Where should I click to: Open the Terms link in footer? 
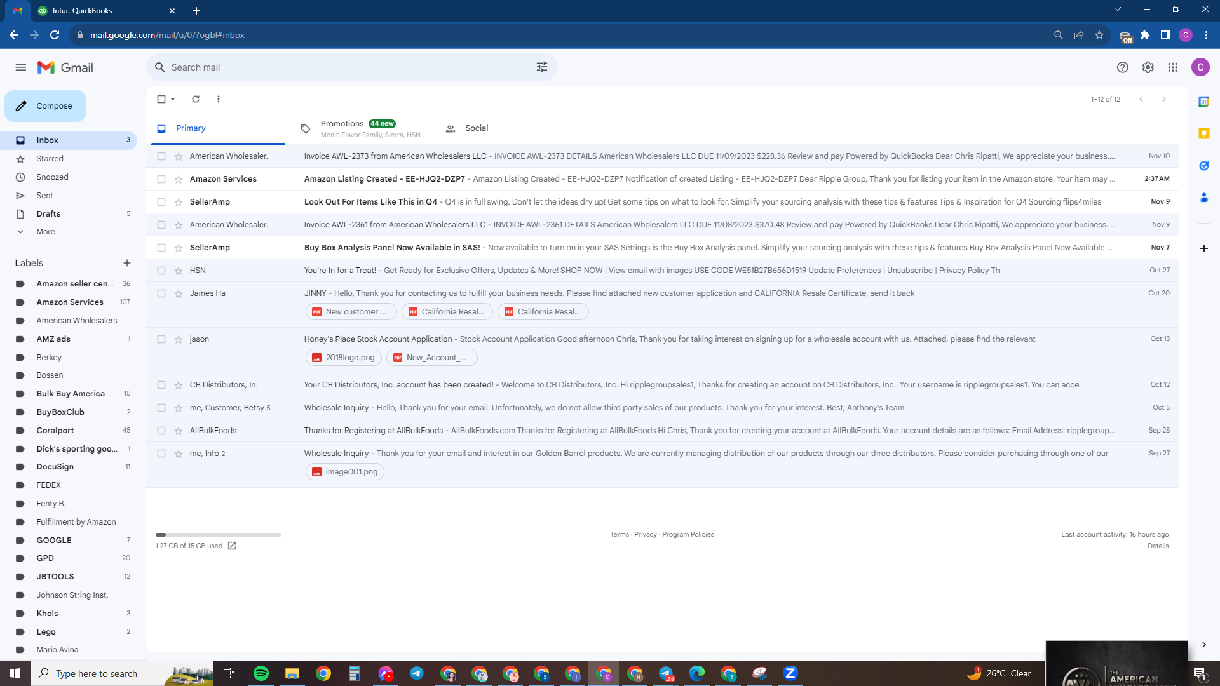[x=620, y=535]
